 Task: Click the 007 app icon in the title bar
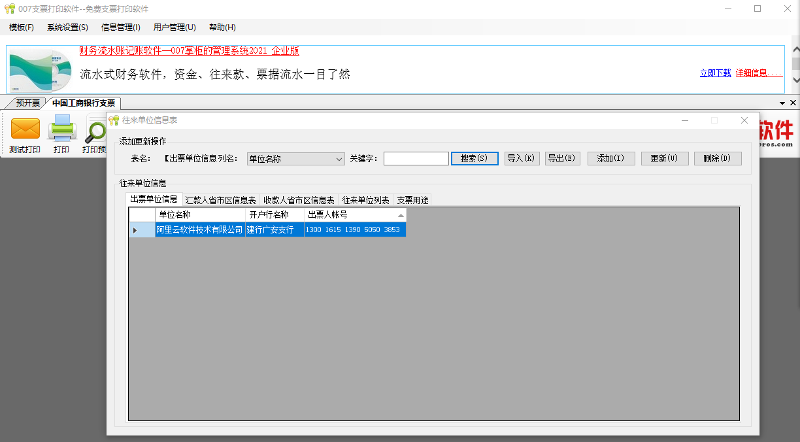click(x=9, y=8)
